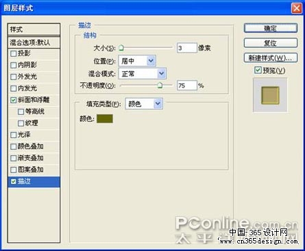The width and height of the screenshot is (305, 251).
Task: Uncheck the 斜面和浮雕 bevel checkbox
Action: pyautogui.click(x=14, y=100)
